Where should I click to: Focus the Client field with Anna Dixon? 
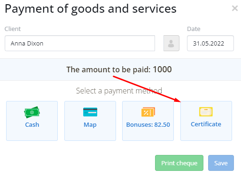pyautogui.click(x=80, y=43)
